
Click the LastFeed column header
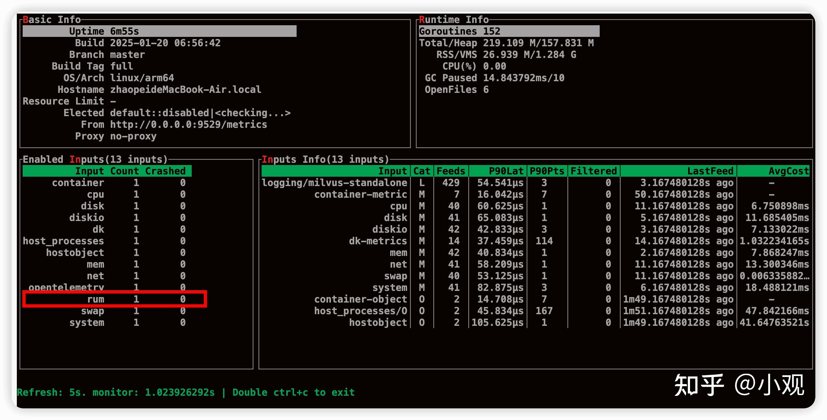(710, 171)
